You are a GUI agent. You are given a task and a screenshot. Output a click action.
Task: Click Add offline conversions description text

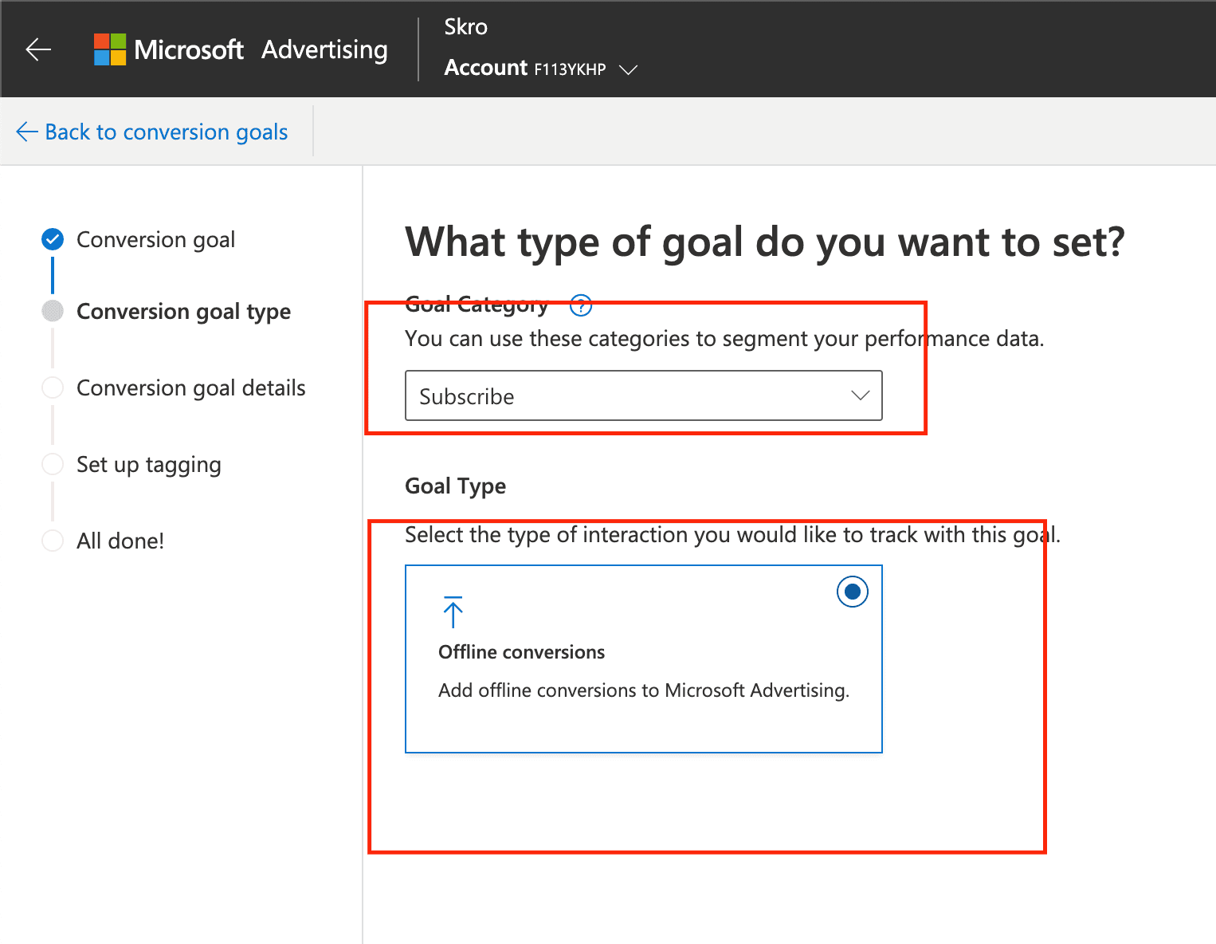click(644, 690)
